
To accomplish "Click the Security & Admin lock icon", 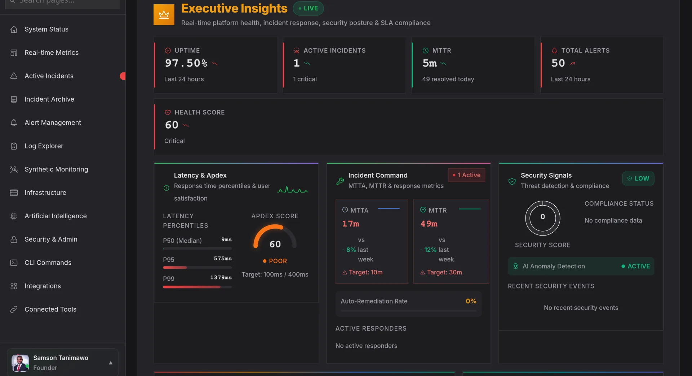I will click(14, 240).
